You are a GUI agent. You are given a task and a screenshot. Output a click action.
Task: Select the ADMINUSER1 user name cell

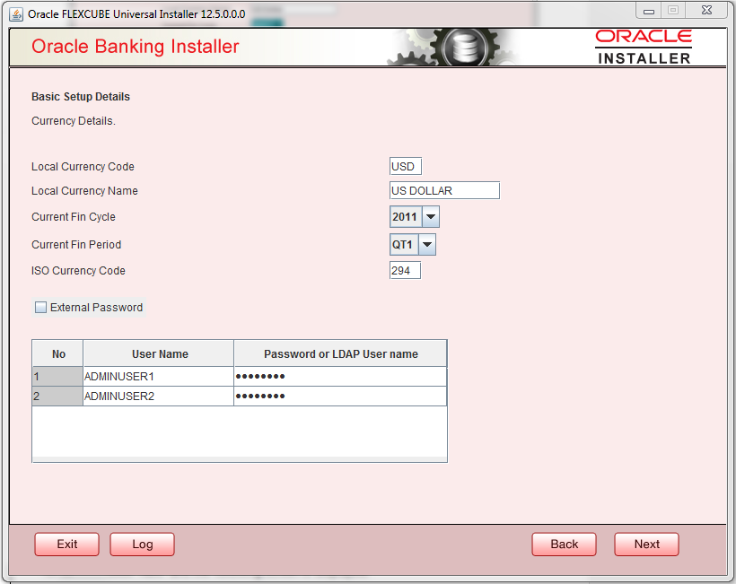158,375
